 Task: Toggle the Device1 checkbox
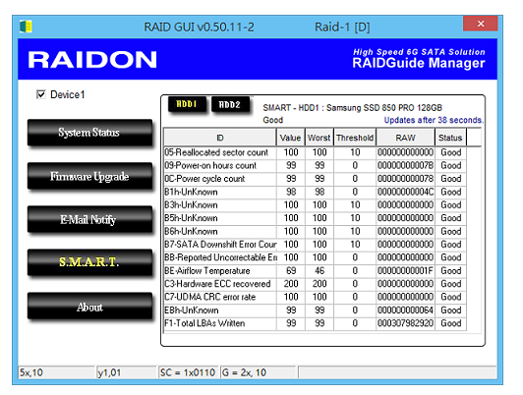coord(41,94)
